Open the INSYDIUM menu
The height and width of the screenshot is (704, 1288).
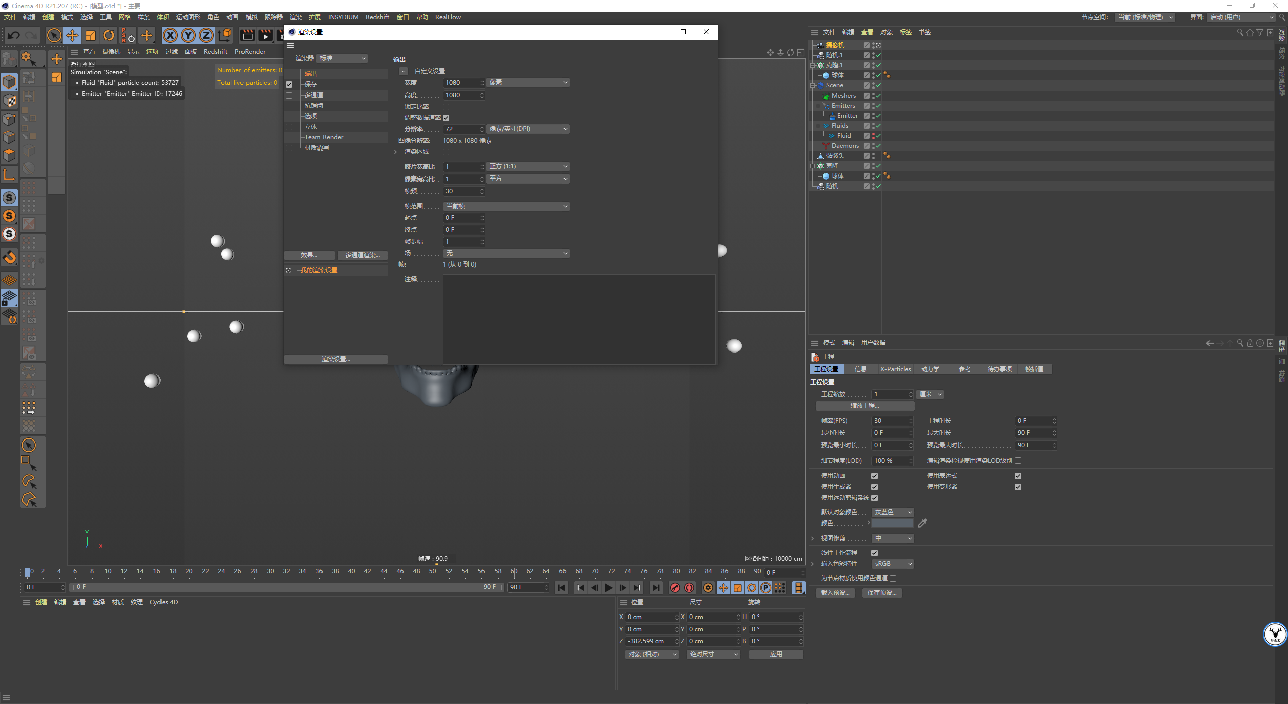(x=343, y=17)
